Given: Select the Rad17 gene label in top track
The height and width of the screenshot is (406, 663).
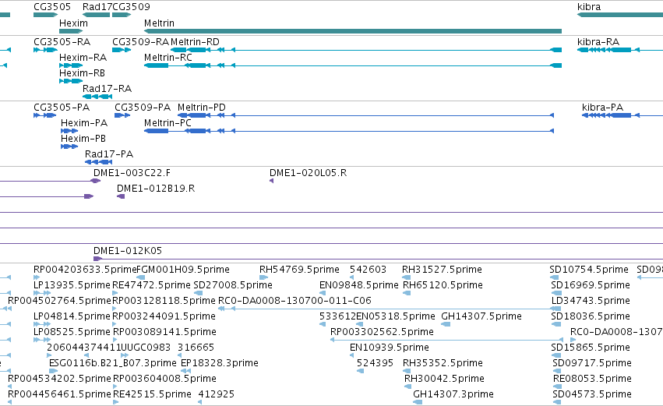Looking at the screenshot, I should coord(97,7).
